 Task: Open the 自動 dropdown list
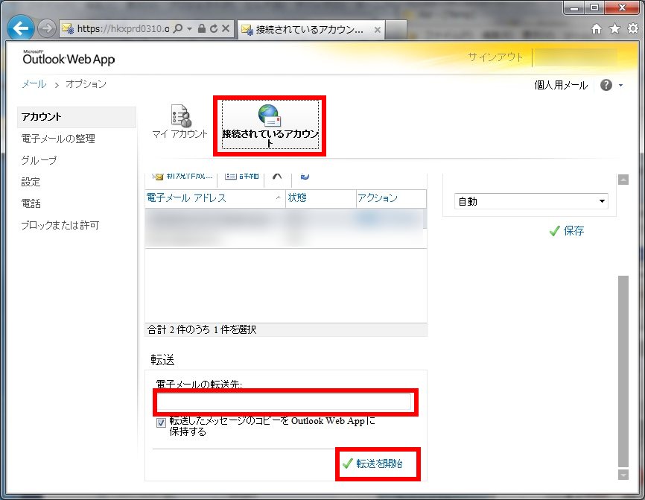tap(531, 201)
